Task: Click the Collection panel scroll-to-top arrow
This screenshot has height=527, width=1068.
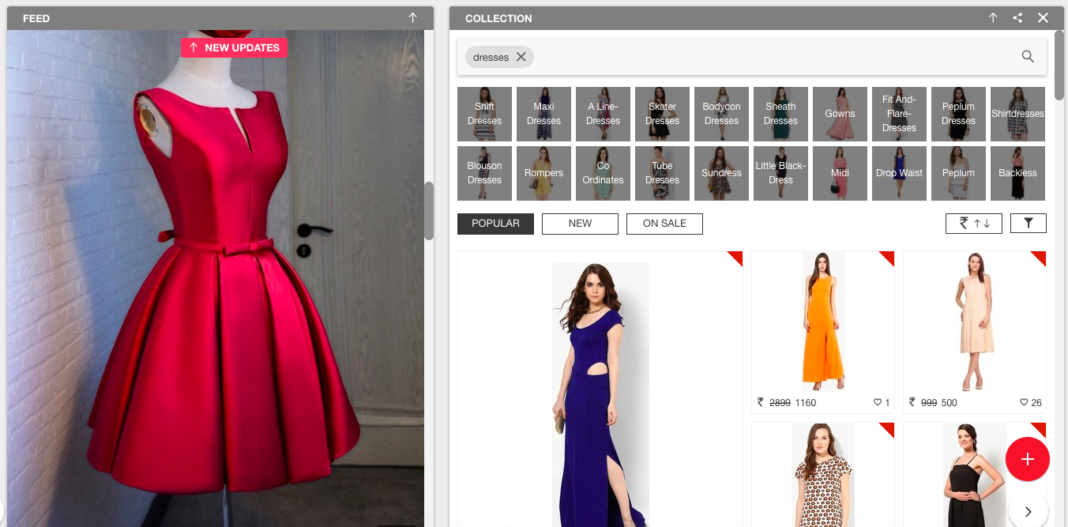Action: [x=993, y=17]
